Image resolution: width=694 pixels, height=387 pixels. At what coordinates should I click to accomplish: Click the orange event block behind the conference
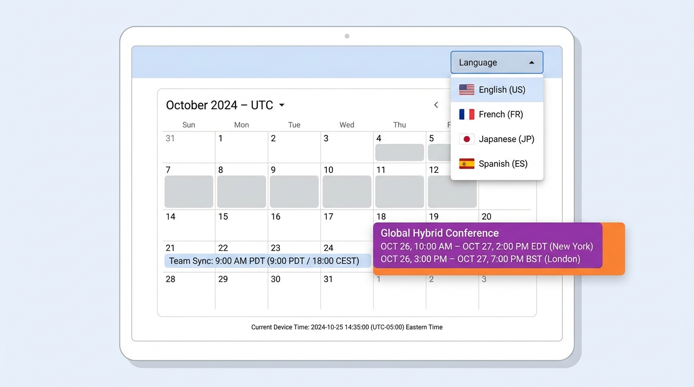[x=614, y=249]
